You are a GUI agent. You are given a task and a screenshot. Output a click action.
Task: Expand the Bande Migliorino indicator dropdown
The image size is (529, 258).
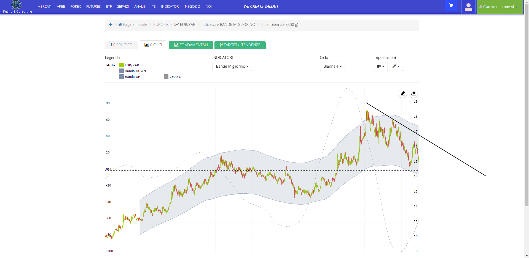tap(232, 66)
